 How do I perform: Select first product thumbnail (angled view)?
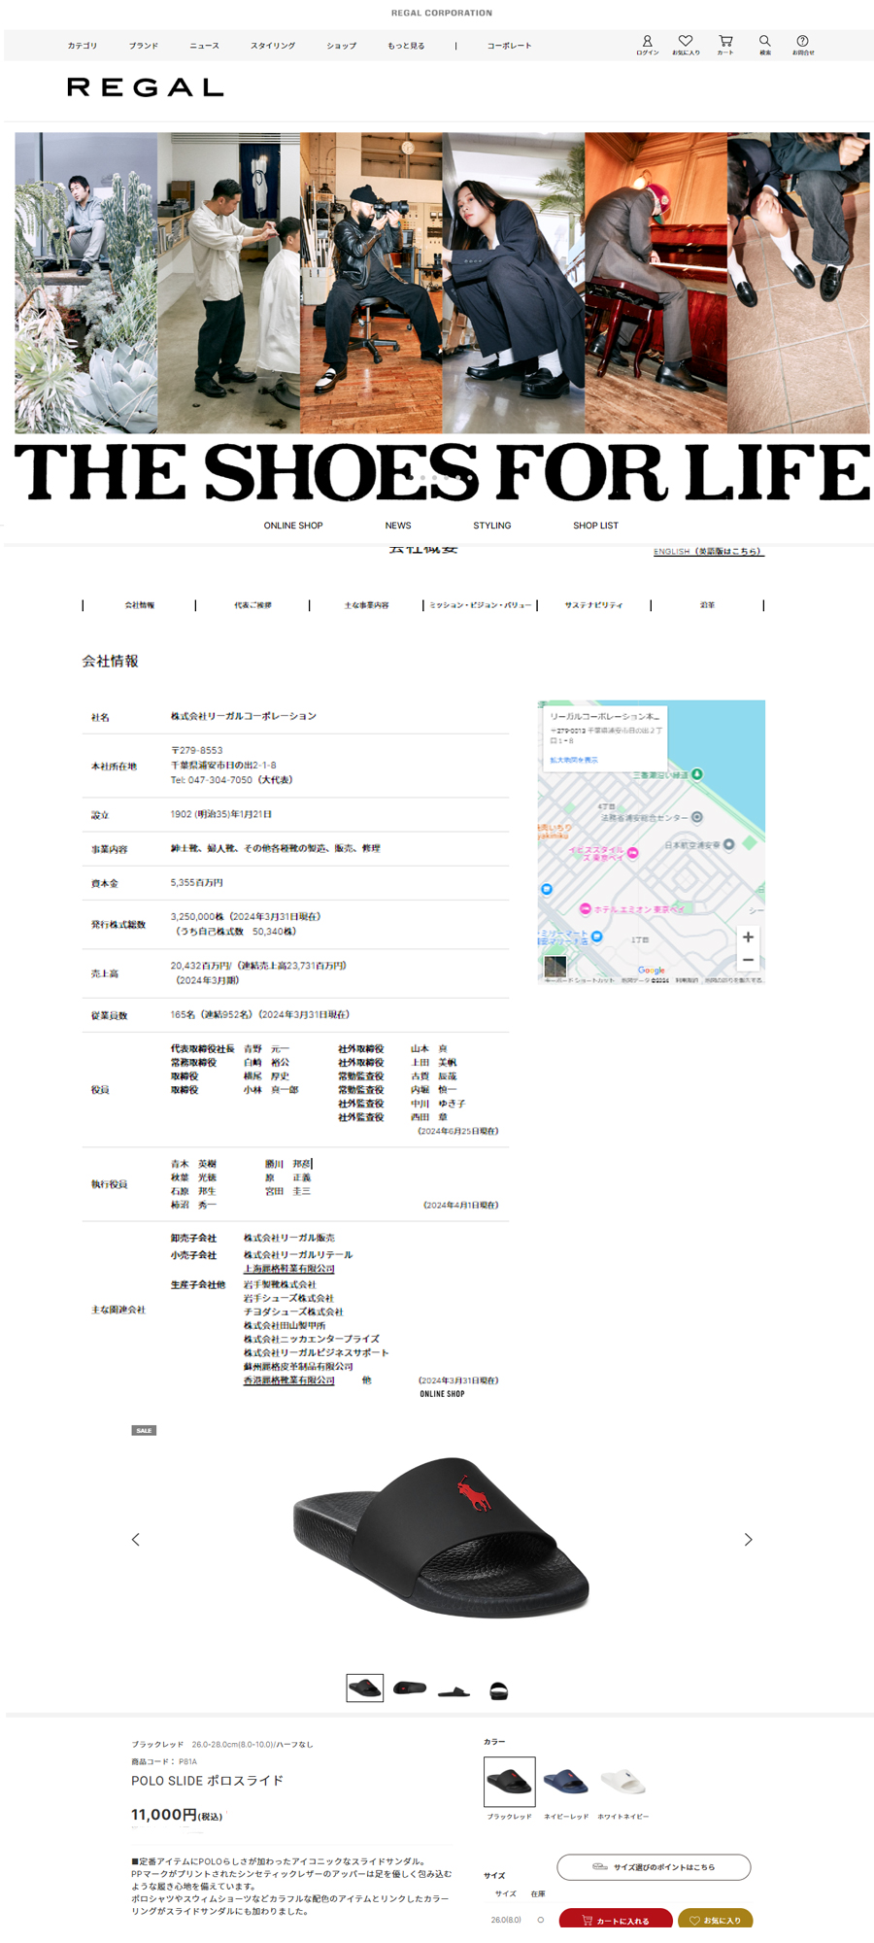point(365,1687)
